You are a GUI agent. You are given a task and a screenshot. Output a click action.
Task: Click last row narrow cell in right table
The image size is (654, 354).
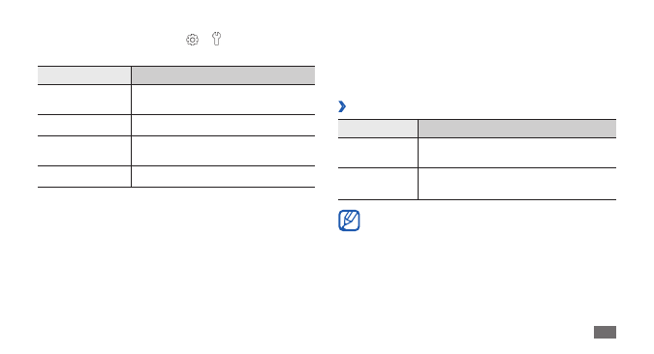click(378, 184)
